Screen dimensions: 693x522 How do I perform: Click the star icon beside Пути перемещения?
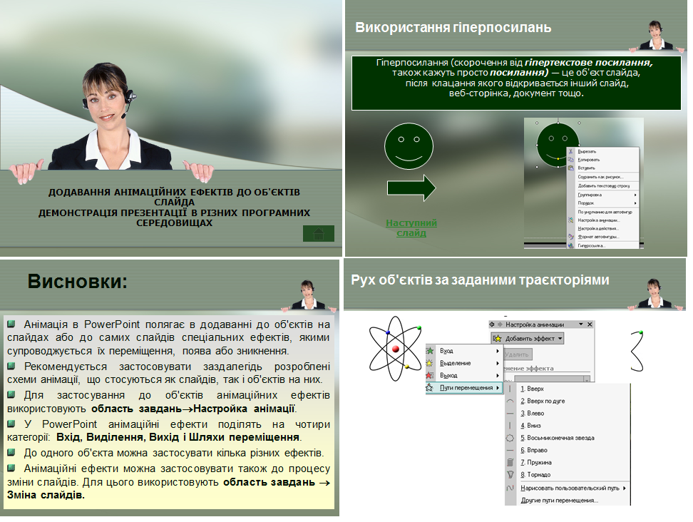[429, 388]
